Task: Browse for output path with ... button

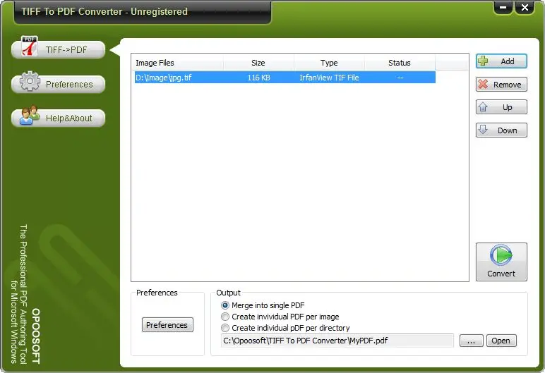Action: tap(472, 341)
